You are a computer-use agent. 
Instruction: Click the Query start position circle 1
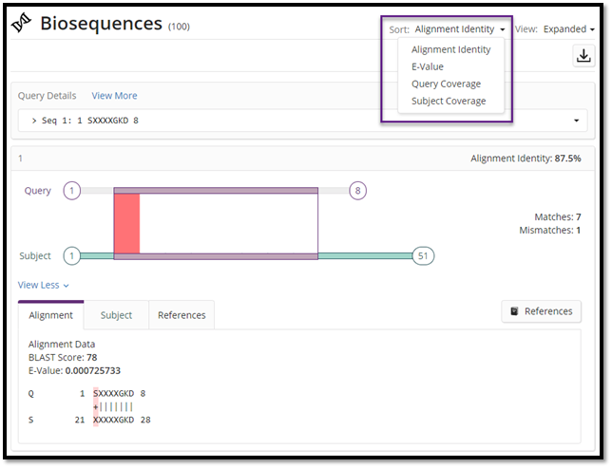tap(72, 191)
